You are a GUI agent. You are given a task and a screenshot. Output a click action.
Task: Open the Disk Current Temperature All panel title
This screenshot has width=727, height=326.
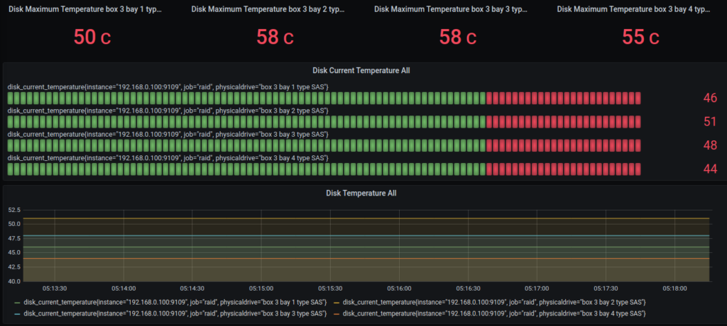point(361,71)
